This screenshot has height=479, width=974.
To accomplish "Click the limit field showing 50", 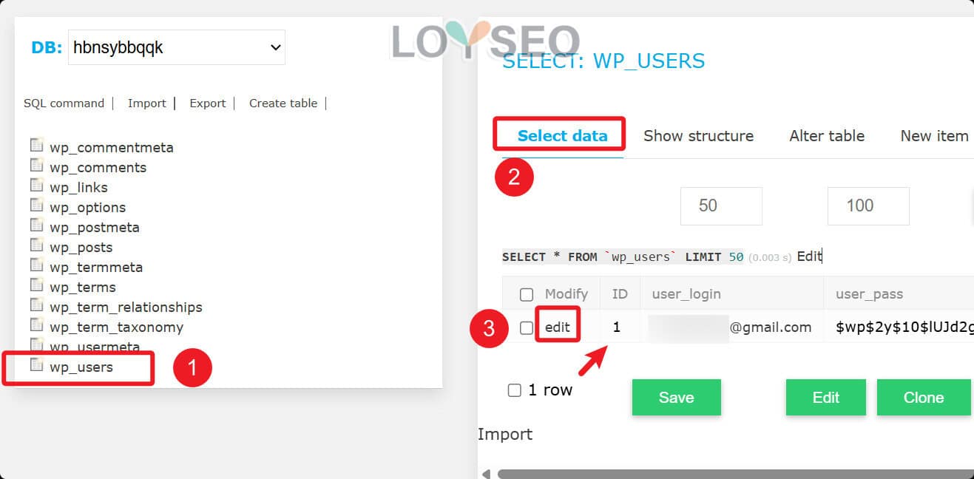I will [720, 205].
